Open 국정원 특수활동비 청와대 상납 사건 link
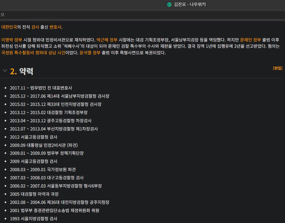Image resolution: width=285 pixels, height=223 pixels. (33, 53)
